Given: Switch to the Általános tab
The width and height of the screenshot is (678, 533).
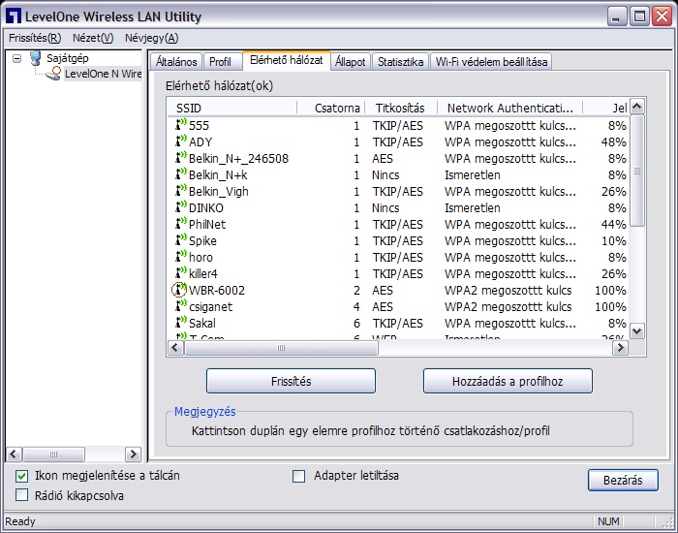Looking at the screenshot, I should coord(176,62).
